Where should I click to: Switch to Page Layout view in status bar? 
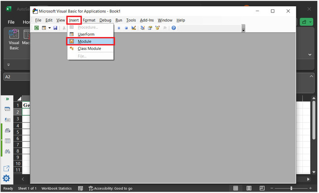pyautogui.click(x=249, y=189)
